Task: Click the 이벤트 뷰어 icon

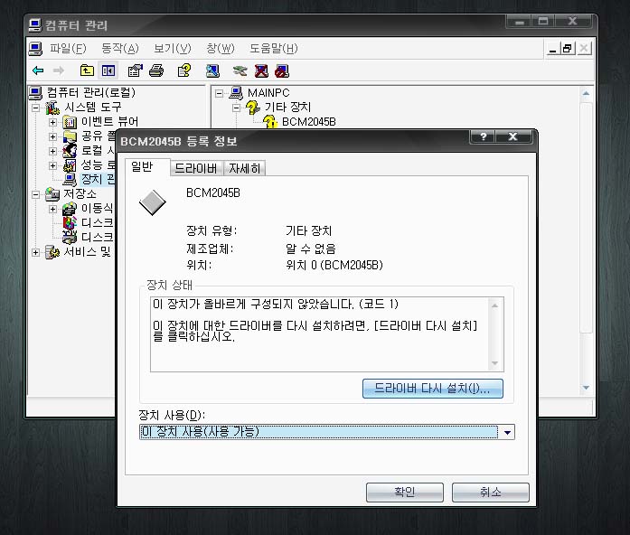Action: coord(70,122)
